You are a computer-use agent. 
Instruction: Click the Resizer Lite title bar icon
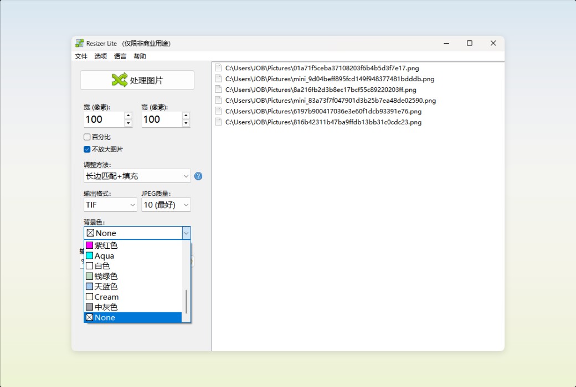tap(79, 43)
